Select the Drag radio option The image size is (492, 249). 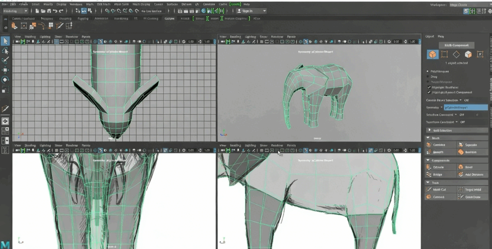(x=428, y=77)
